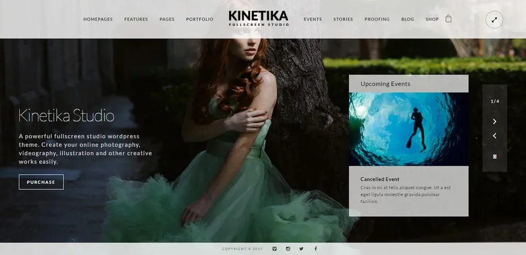Open the Vimeo social icon in footer

(275, 249)
